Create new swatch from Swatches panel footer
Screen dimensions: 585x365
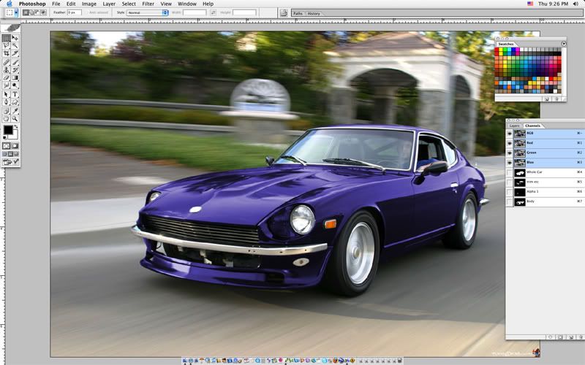tap(546, 98)
